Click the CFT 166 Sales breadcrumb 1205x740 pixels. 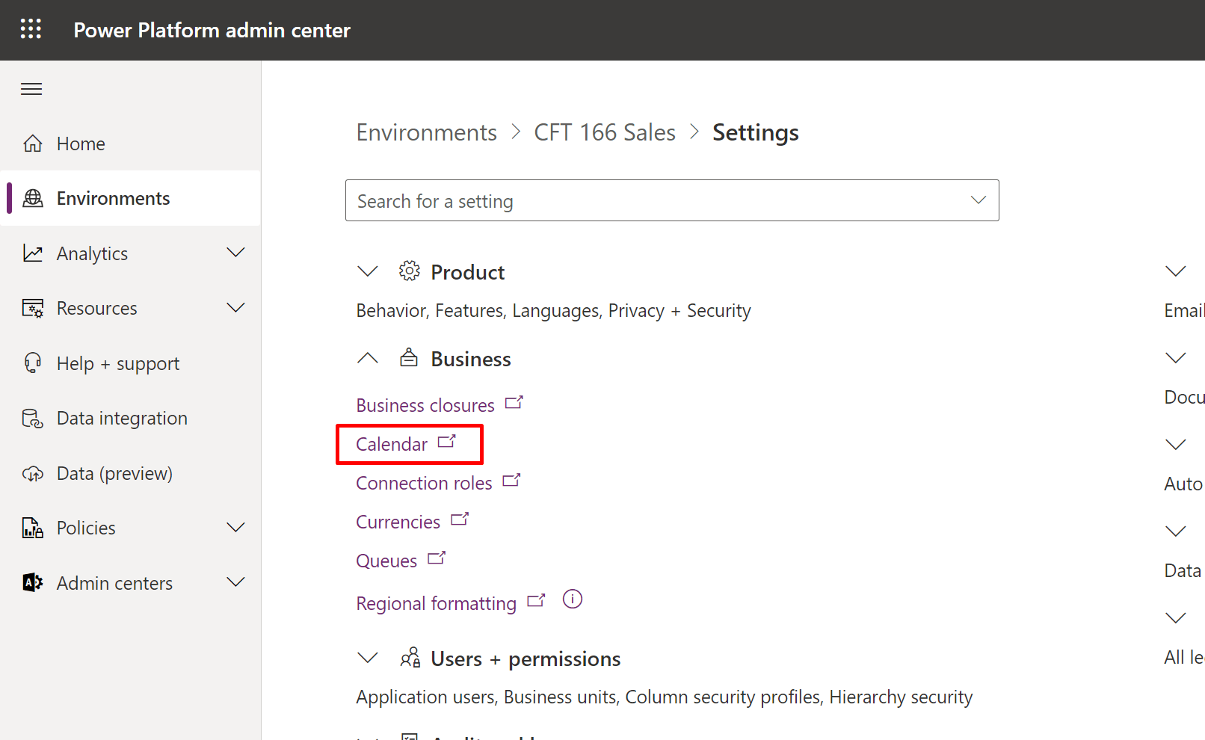point(604,132)
